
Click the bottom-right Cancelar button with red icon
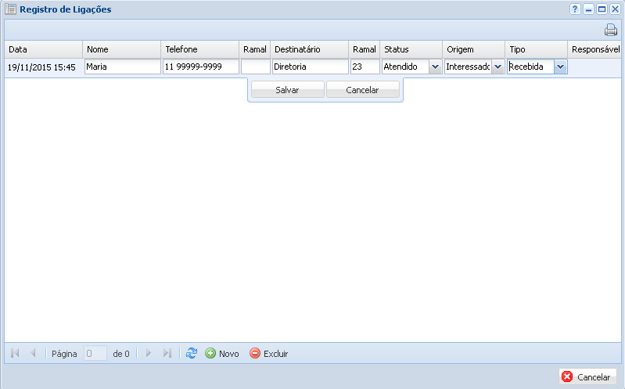587,376
